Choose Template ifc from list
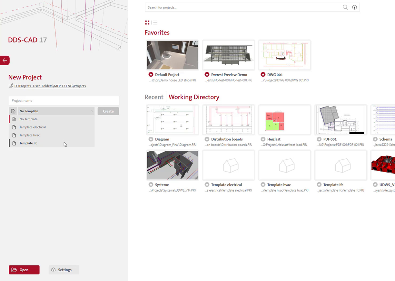This screenshot has height=281, width=395. tap(52, 143)
